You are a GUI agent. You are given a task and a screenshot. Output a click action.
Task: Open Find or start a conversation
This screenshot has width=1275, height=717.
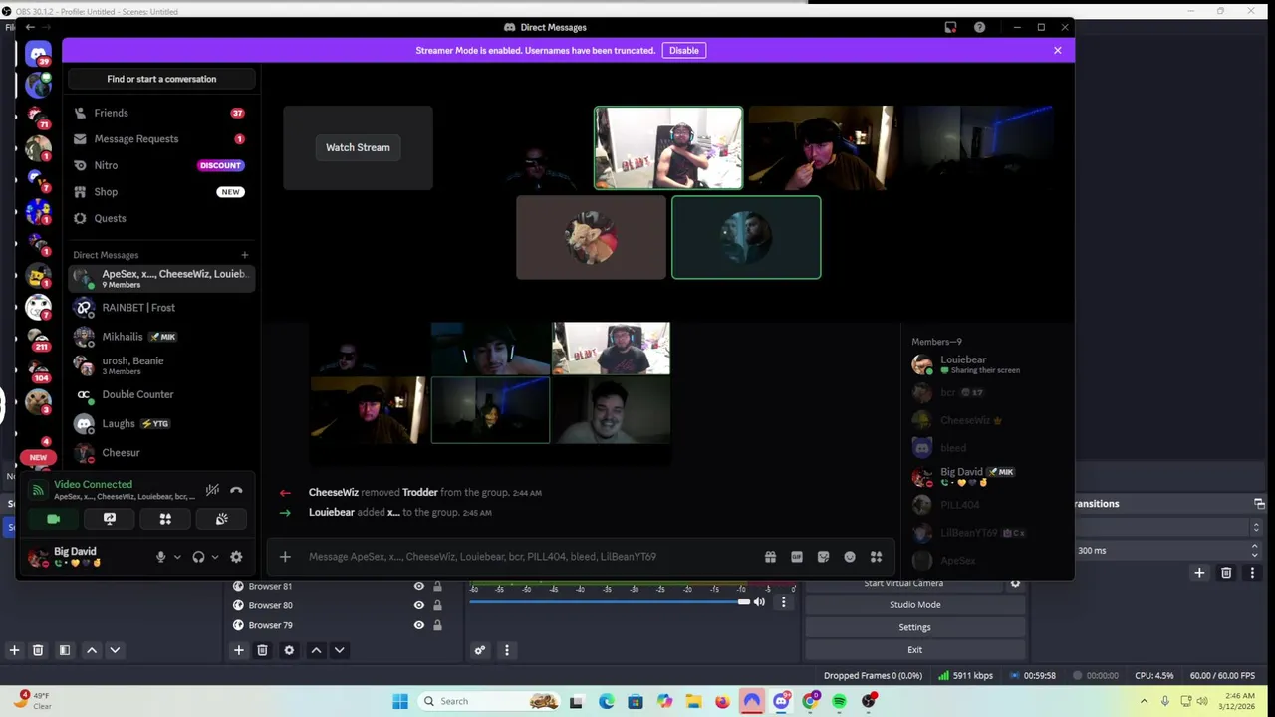(x=161, y=79)
